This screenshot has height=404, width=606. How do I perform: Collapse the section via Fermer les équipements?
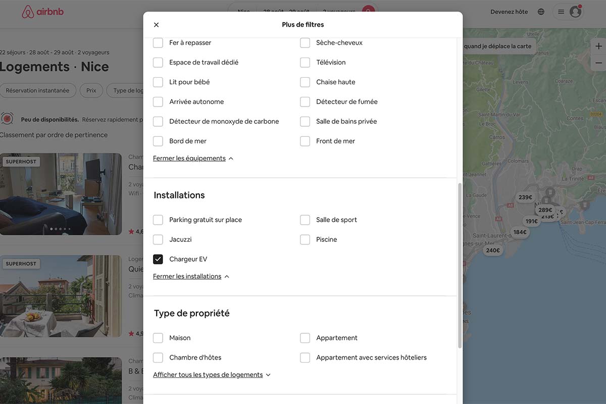tap(189, 157)
